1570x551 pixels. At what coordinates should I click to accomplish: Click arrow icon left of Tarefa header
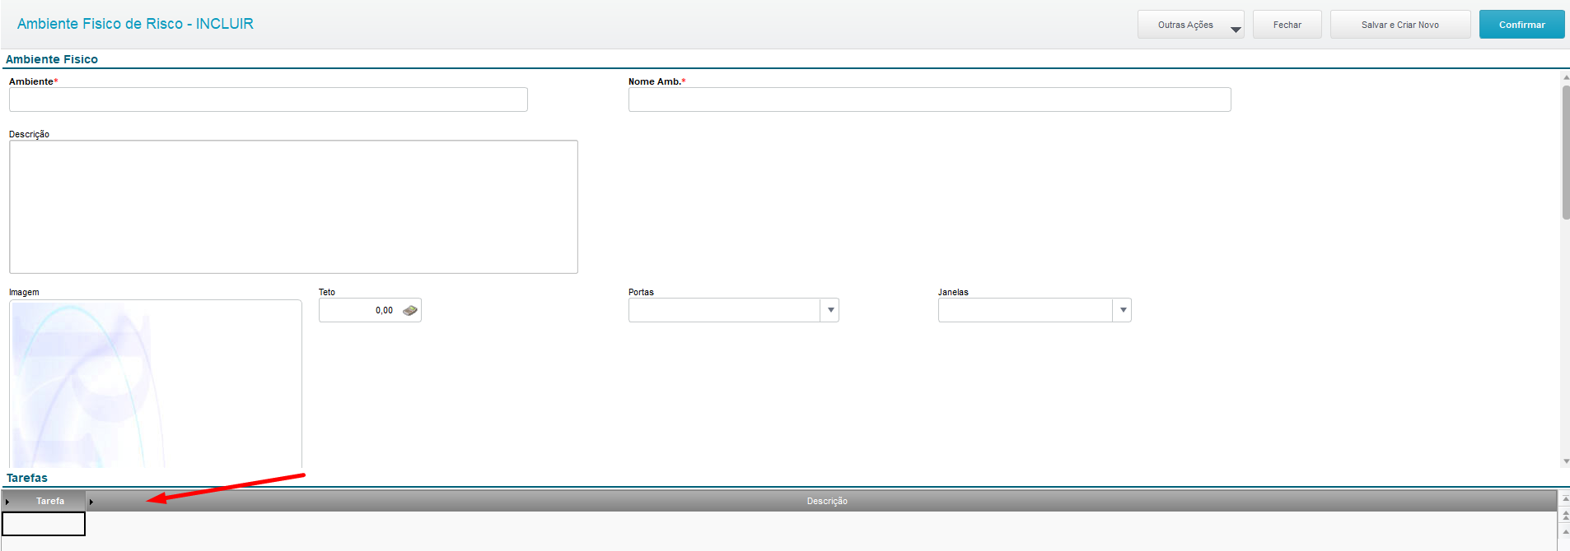tap(7, 502)
